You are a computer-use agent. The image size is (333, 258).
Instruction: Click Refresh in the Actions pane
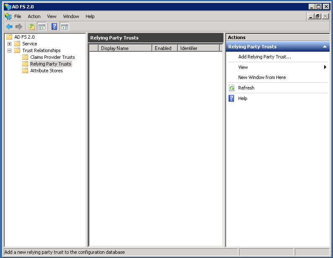click(246, 88)
